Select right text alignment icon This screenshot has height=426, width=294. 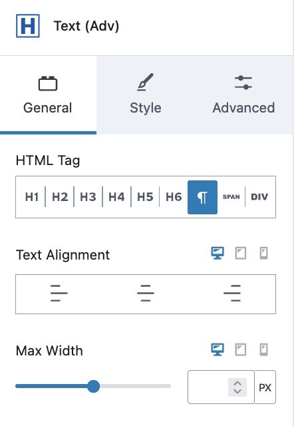[232, 293]
